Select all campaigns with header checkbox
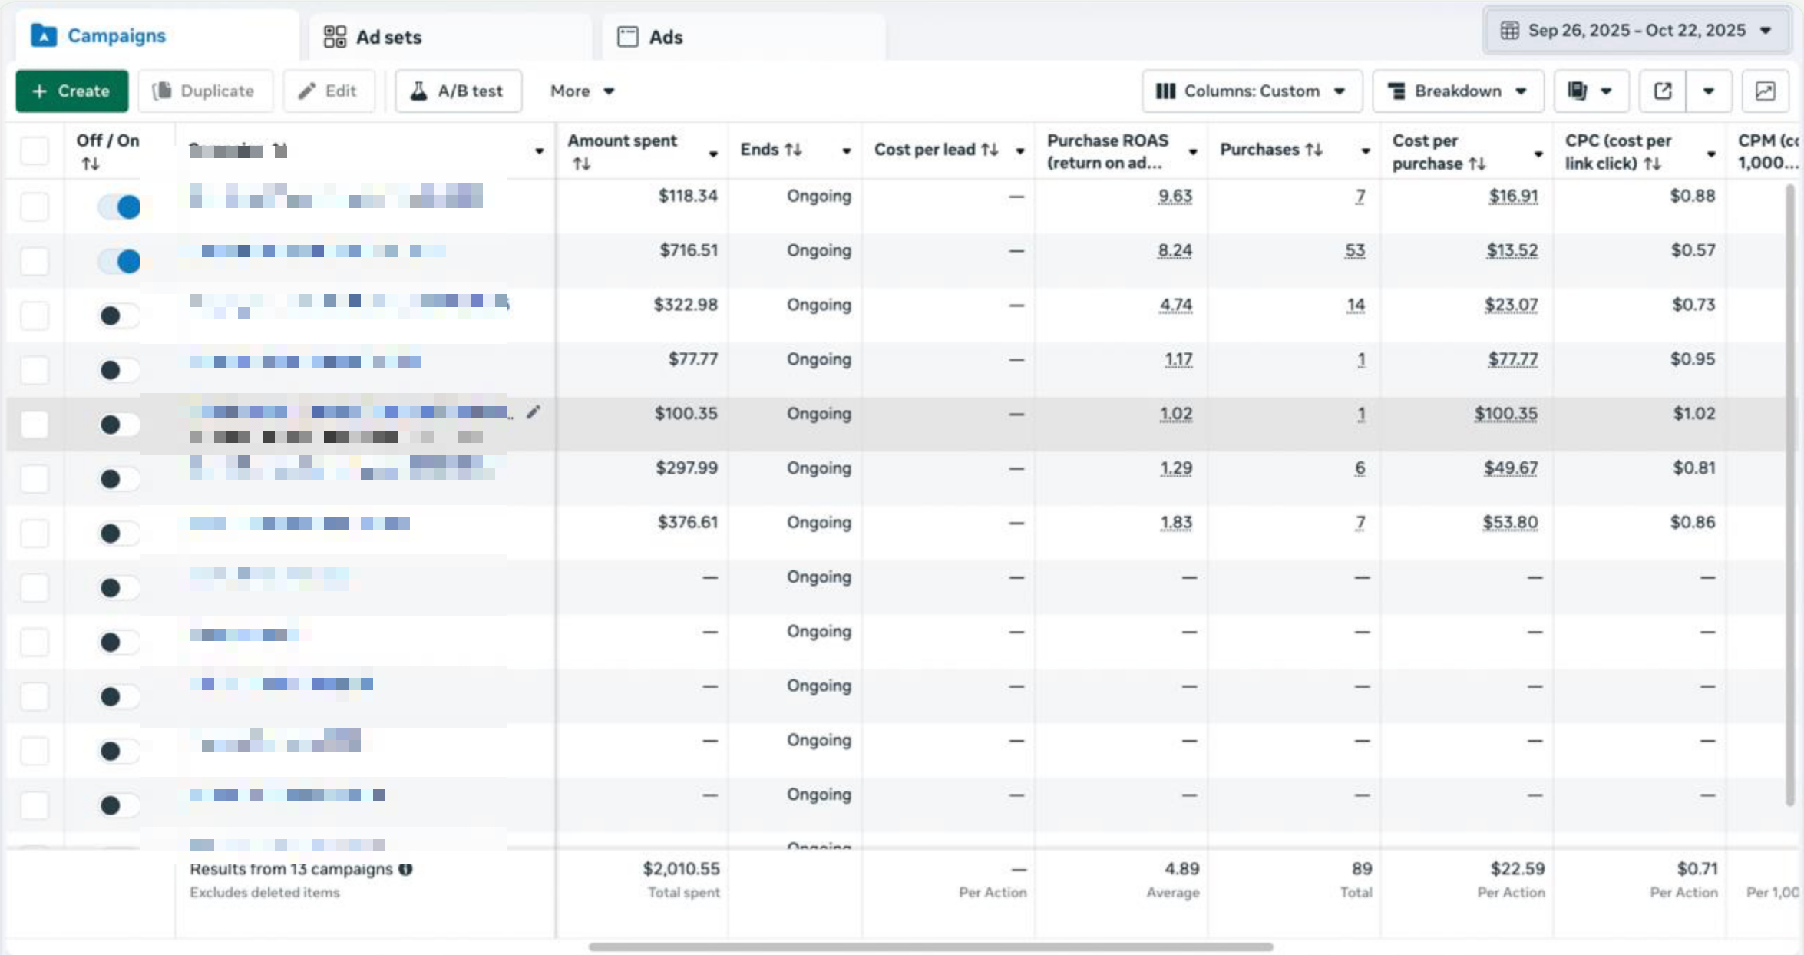 35,150
